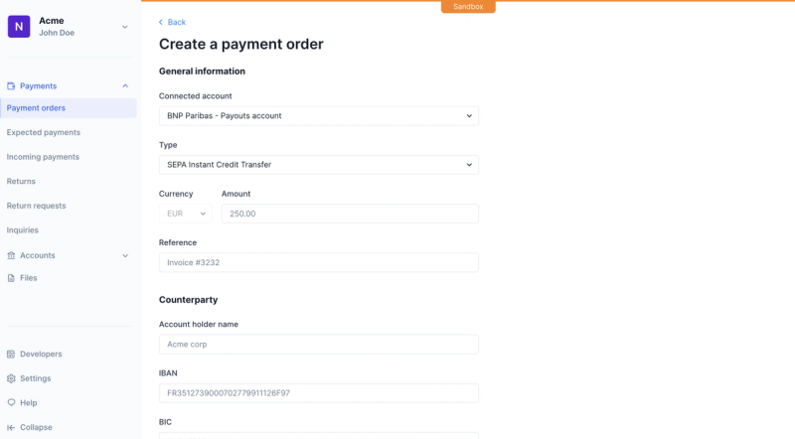Expand the Accounts menu section
Screen dimensions: 795x439
point(125,255)
